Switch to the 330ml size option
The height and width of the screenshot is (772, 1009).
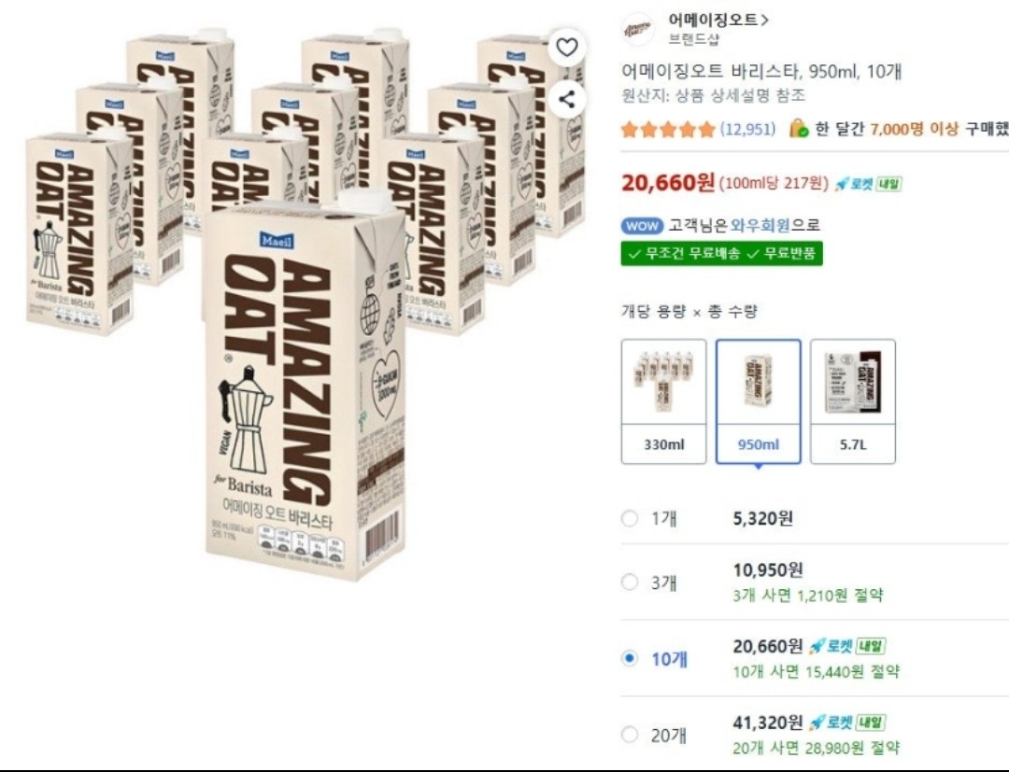(663, 401)
